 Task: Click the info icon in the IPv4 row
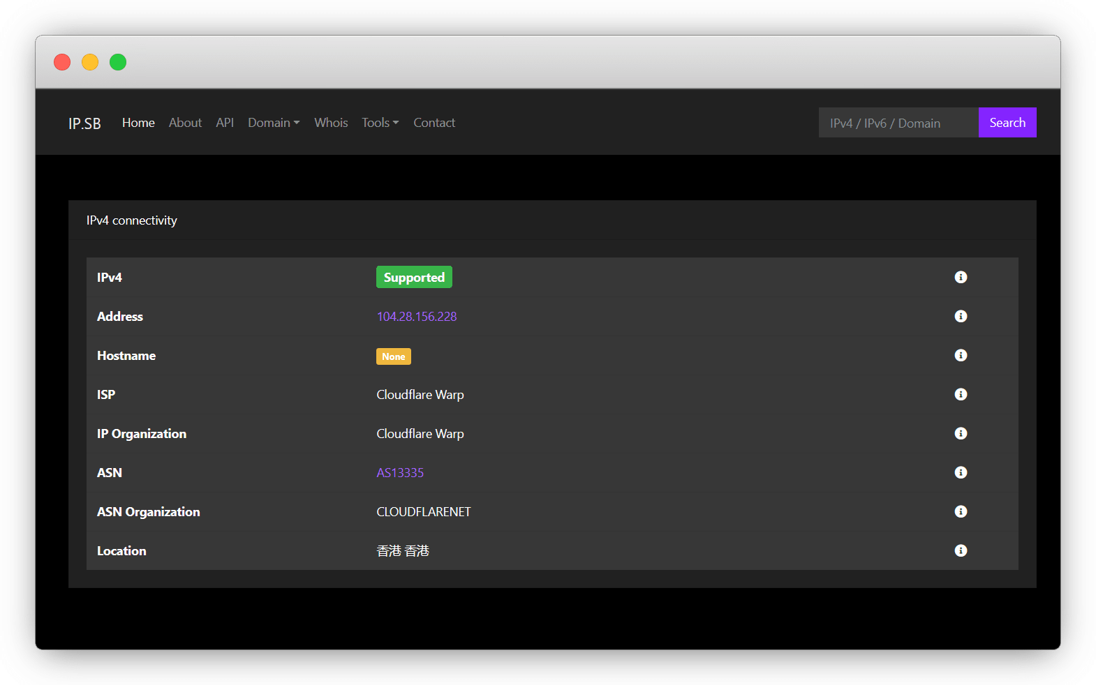coord(961,277)
